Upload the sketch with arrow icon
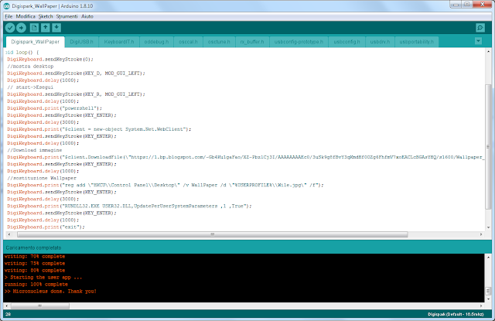495x321 pixels. 21,28
